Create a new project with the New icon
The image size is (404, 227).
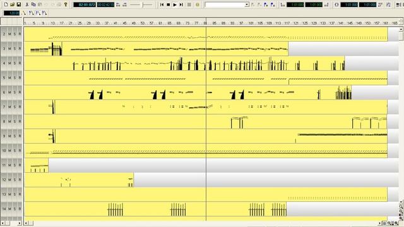[6, 4]
